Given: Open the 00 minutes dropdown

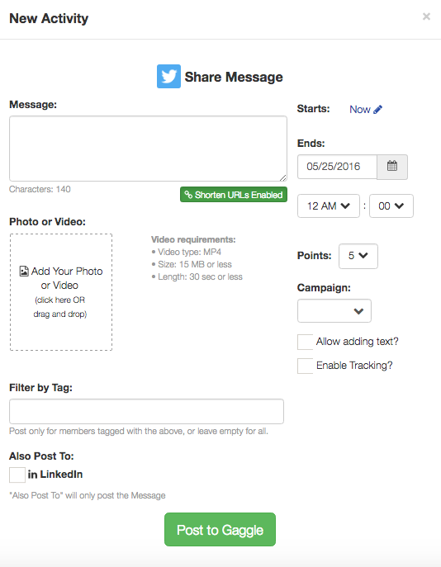Looking at the screenshot, I should tap(391, 206).
